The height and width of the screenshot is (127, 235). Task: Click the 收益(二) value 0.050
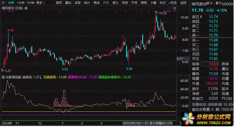pyautogui.click(x=214, y=98)
